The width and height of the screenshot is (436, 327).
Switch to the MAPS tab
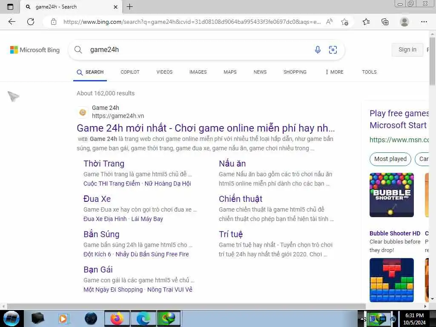[230, 72]
